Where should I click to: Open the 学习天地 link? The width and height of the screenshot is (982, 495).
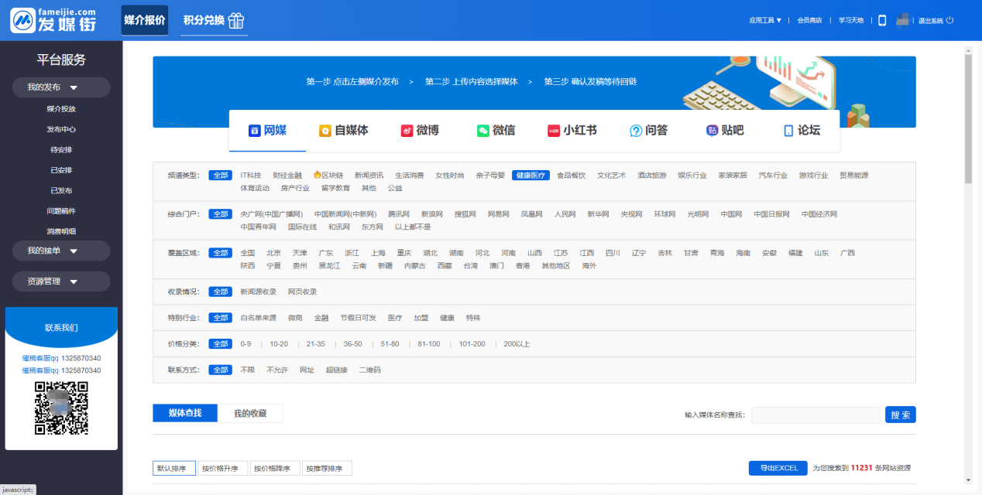tap(851, 20)
